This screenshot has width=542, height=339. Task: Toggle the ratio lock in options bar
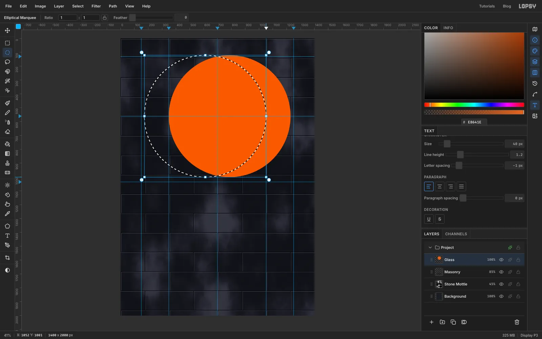click(x=105, y=18)
